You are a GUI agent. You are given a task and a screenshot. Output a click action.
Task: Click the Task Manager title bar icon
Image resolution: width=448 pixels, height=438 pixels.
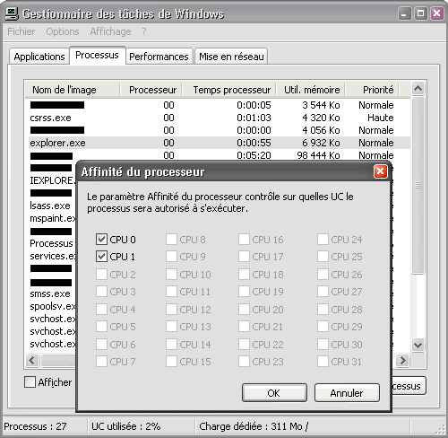click(x=12, y=13)
